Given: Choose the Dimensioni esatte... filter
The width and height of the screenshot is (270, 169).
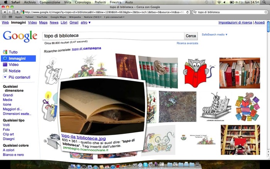Looking at the screenshot, I should (x=17, y=114).
